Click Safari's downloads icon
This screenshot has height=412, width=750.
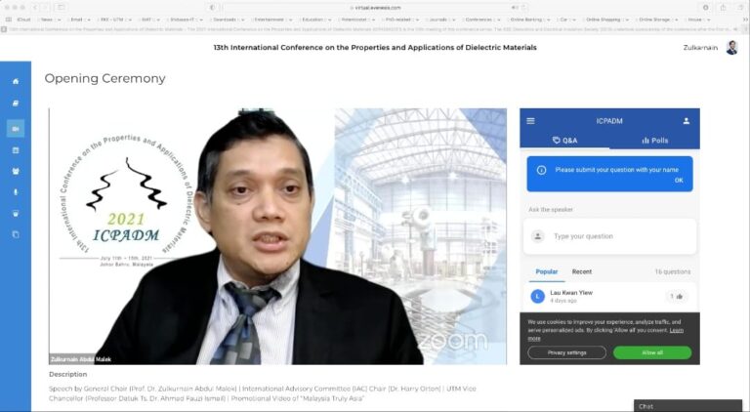click(705, 8)
